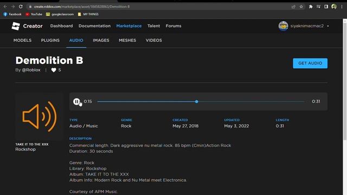347x195 pixels.
Task: Switch to the IMAGES tab
Action: (x=101, y=40)
